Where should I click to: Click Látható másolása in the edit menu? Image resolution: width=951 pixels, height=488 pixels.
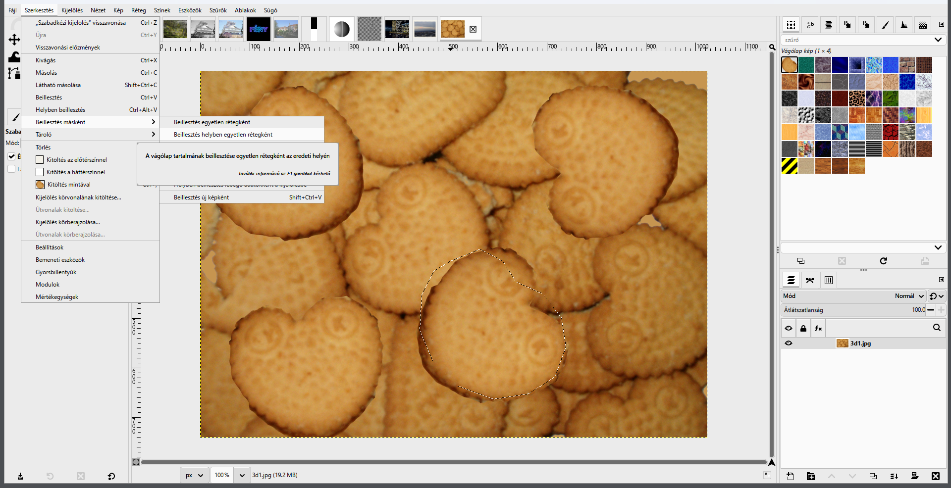coord(91,85)
